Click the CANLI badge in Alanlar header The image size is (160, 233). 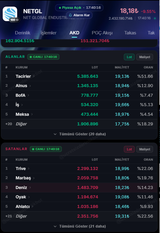[x=43, y=57]
